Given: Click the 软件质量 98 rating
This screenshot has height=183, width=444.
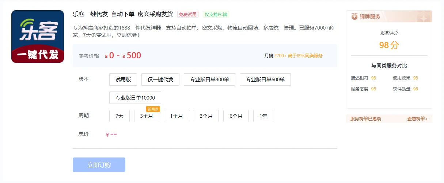Looking at the screenshot, I should click(x=405, y=89).
